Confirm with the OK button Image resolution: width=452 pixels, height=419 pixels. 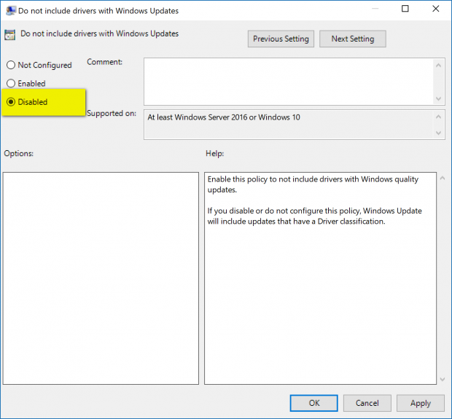[x=314, y=403]
